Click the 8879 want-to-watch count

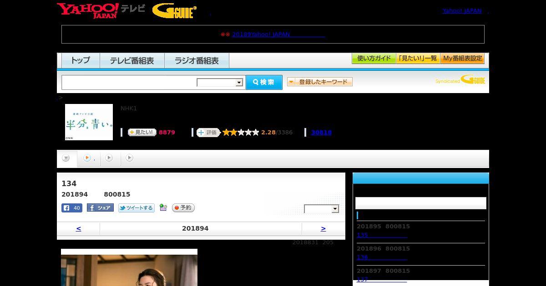click(167, 133)
